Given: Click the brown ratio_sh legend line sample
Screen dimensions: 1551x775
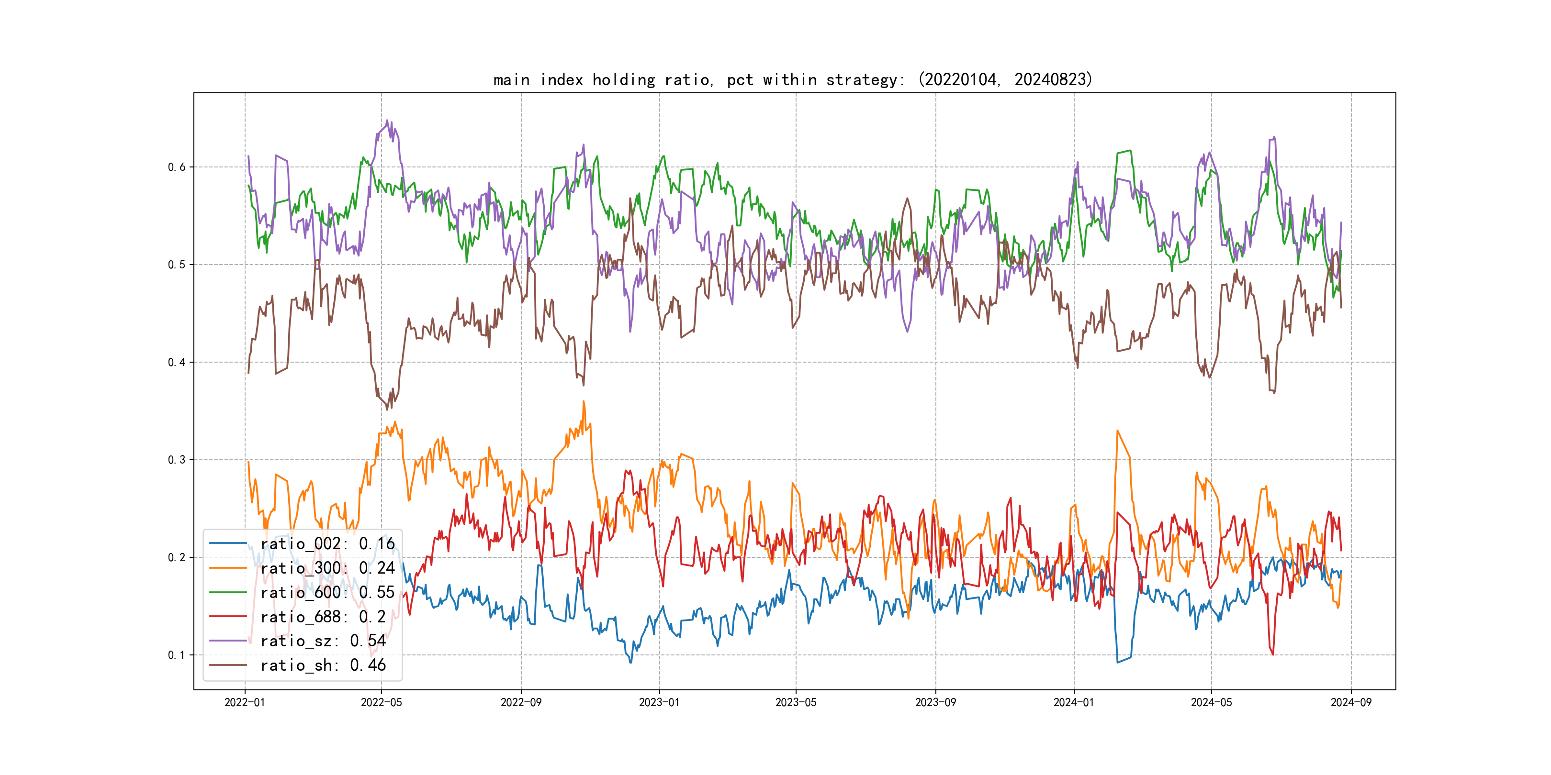Looking at the screenshot, I should [228, 665].
